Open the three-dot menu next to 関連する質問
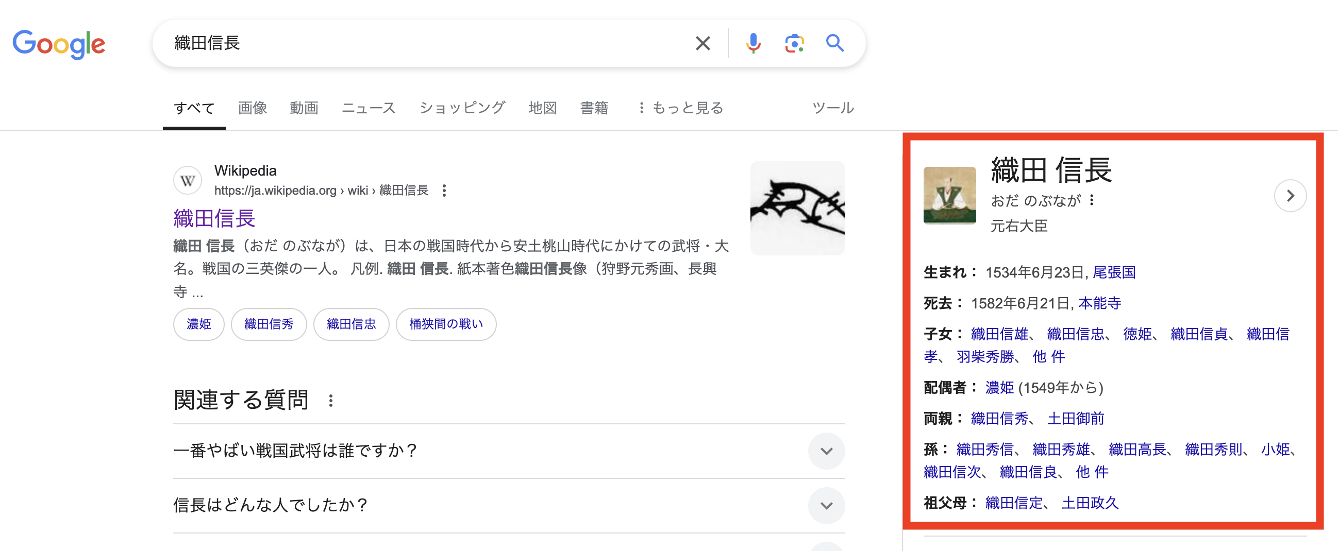 pos(331,401)
